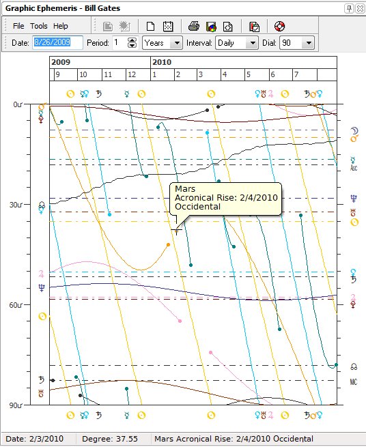Viewport: 366px width, 447px height.
Task: Expand the Dial 90 dropdown
Action: pos(309,43)
